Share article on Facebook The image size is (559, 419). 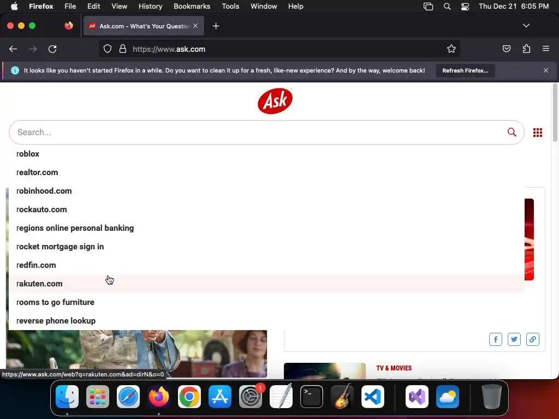pos(496,339)
